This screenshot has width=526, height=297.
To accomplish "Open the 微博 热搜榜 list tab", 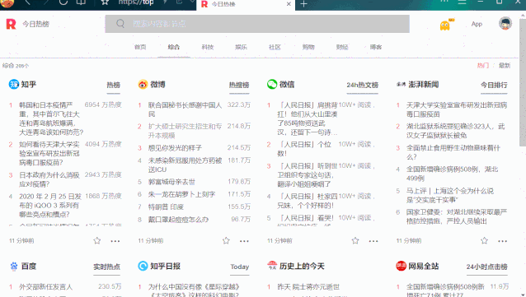I will click(239, 85).
